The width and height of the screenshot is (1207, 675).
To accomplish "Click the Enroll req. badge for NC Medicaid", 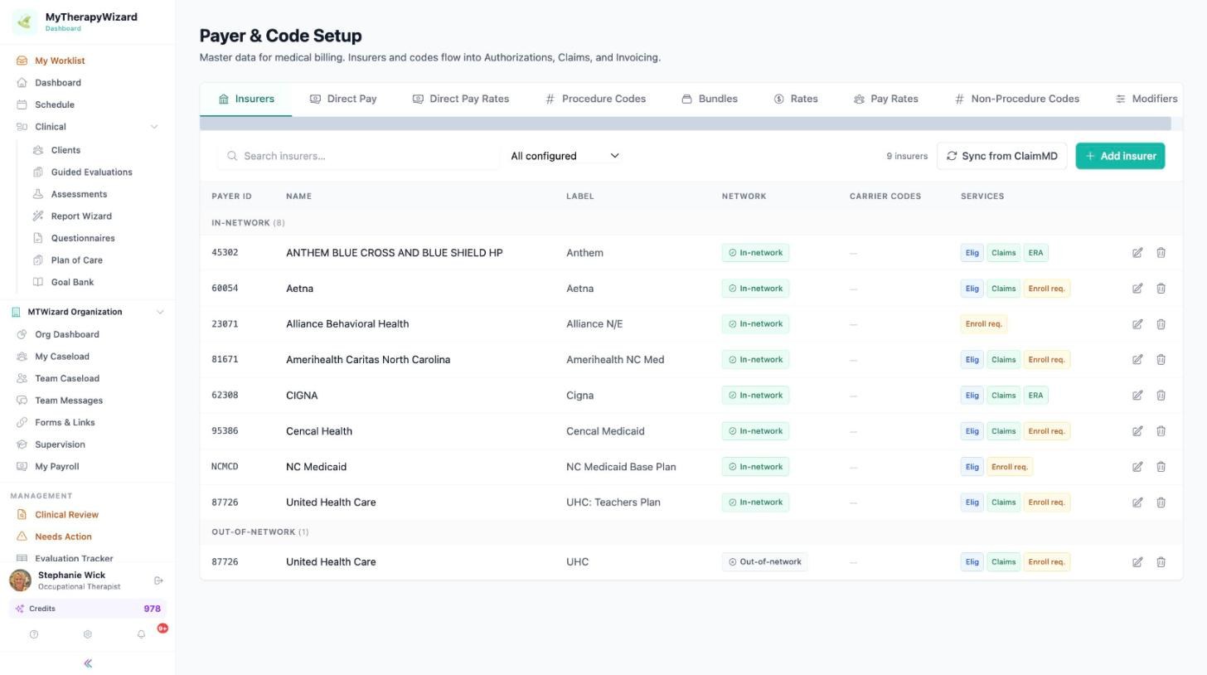I will (x=1009, y=467).
